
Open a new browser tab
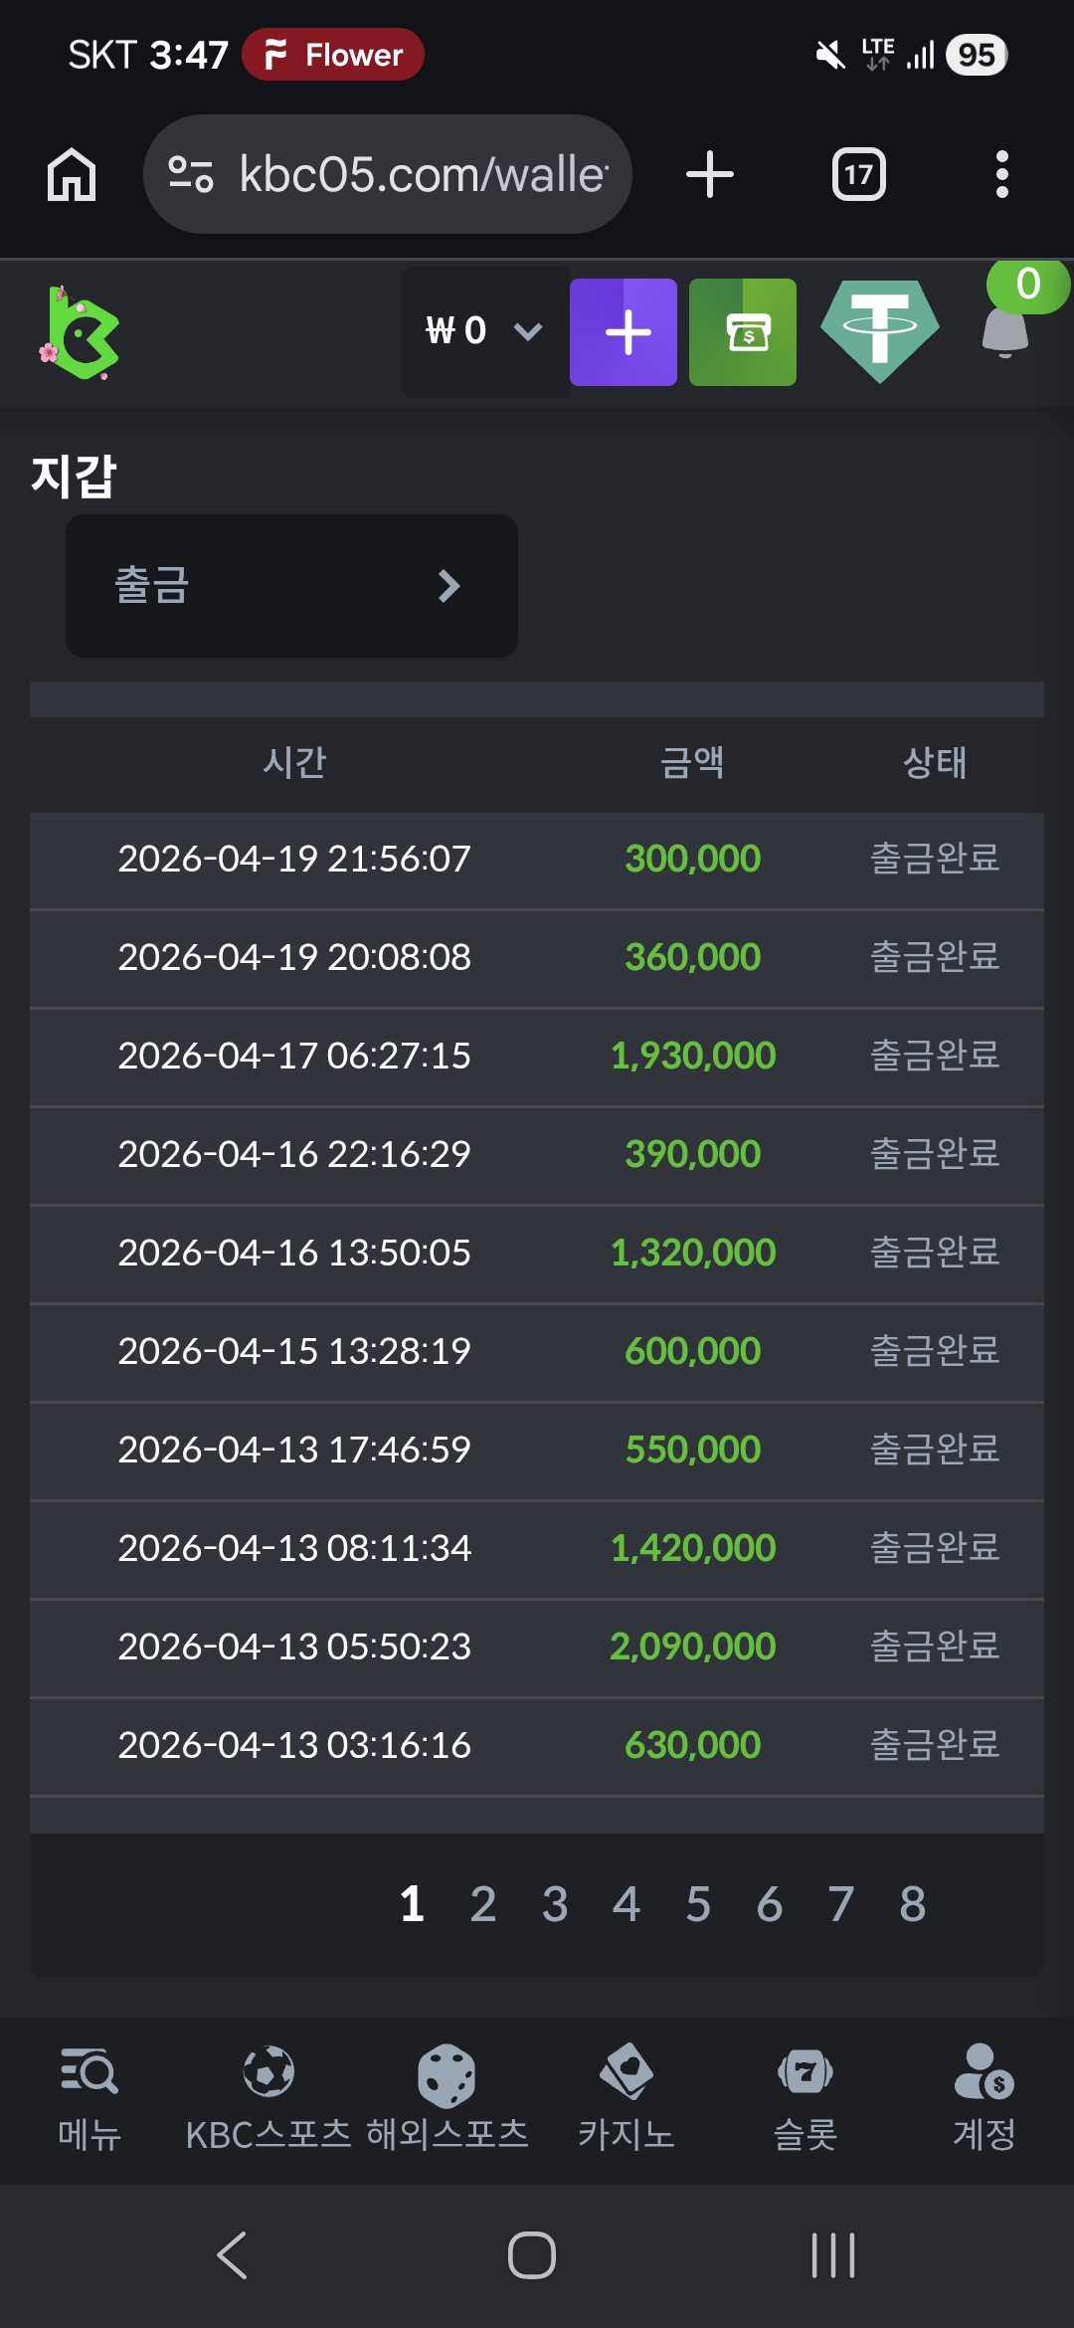(709, 175)
